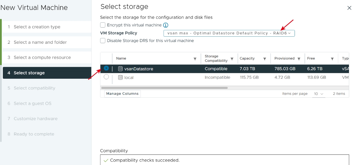Click the datastore table horizontal scrollbar
The width and height of the screenshot is (354, 165).
(164, 88)
